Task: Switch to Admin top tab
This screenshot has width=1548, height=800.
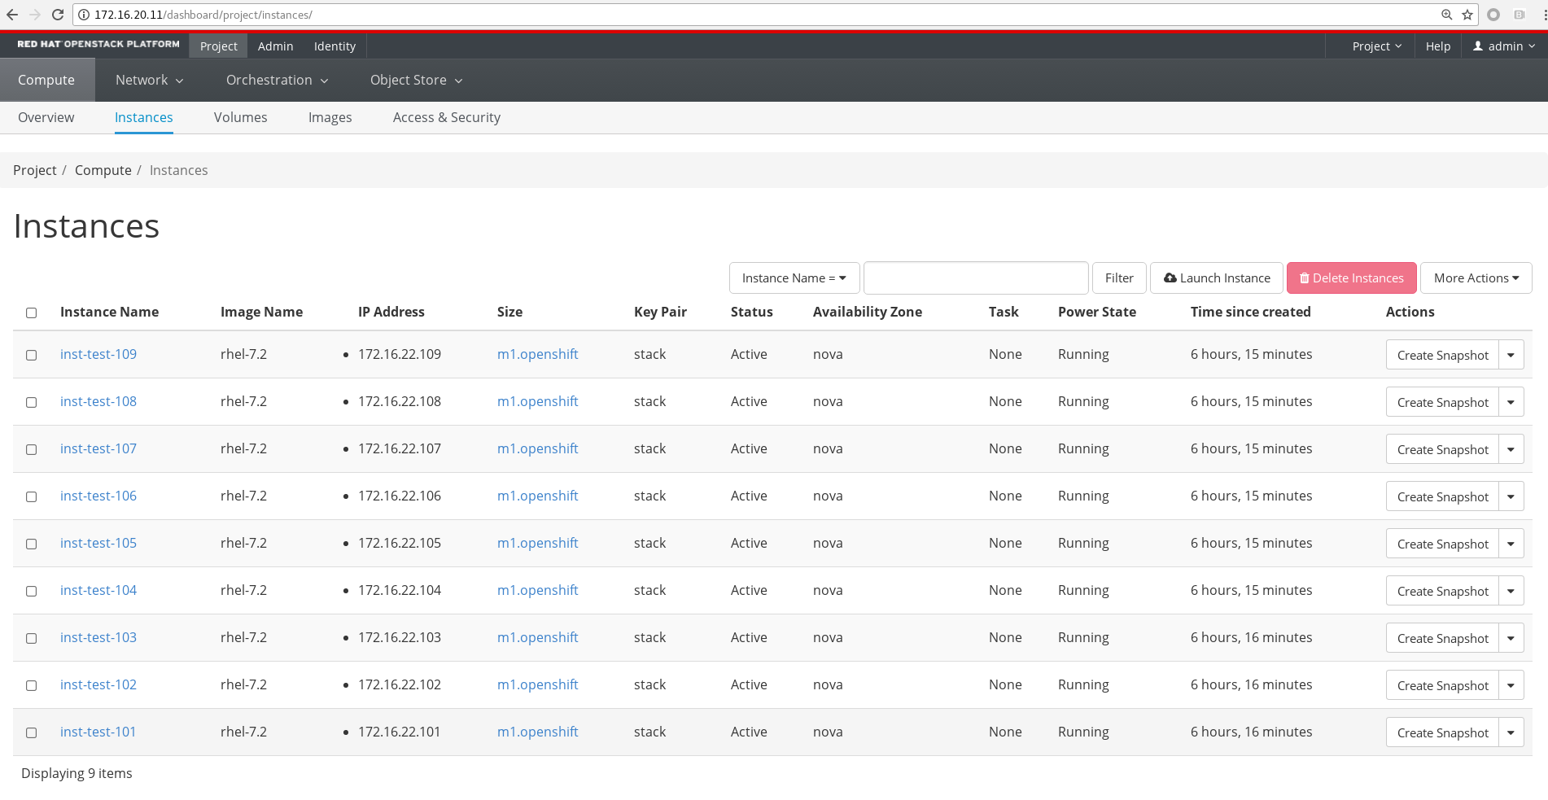Action: [275, 46]
